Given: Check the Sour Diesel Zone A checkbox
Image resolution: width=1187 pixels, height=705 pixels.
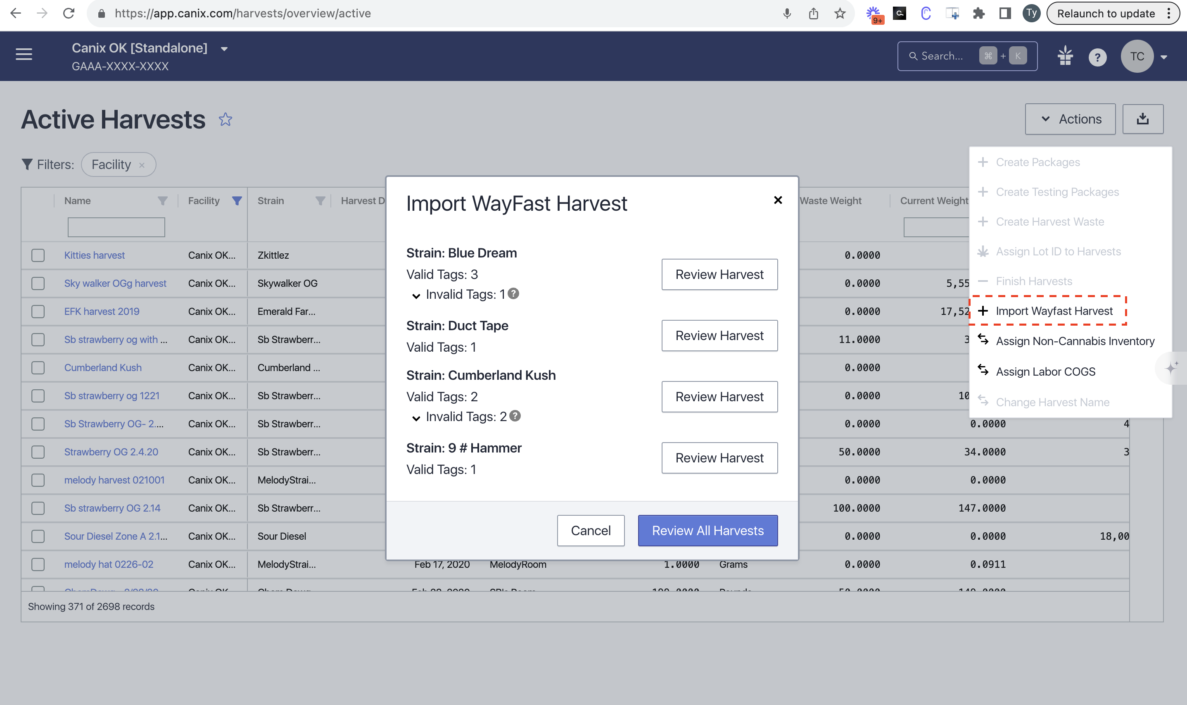Looking at the screenshot, I should click(x=38, y=536).
